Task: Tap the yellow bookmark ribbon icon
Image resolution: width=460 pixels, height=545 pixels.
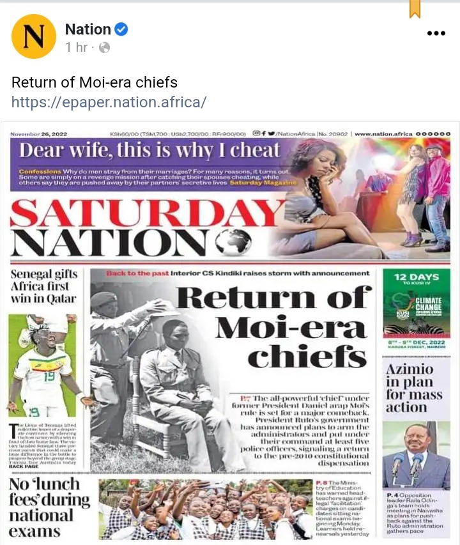Action: pos(415,9)
